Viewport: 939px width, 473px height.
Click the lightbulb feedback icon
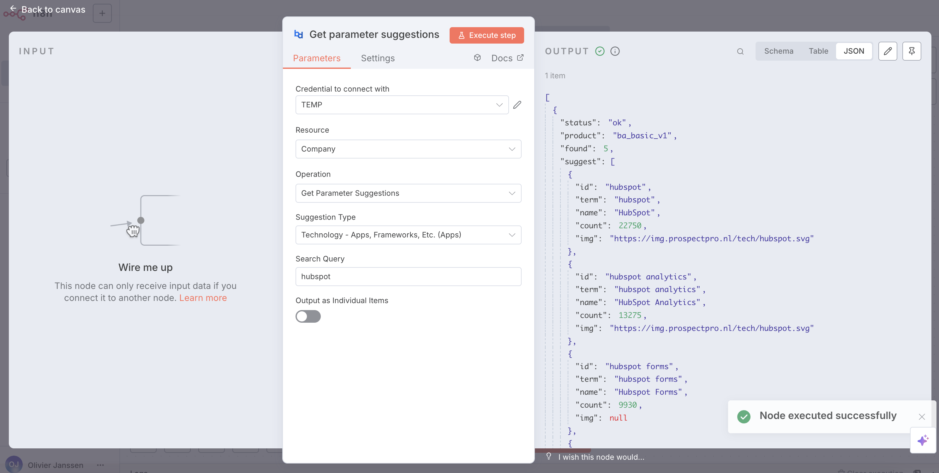click(x=549, y=456)
